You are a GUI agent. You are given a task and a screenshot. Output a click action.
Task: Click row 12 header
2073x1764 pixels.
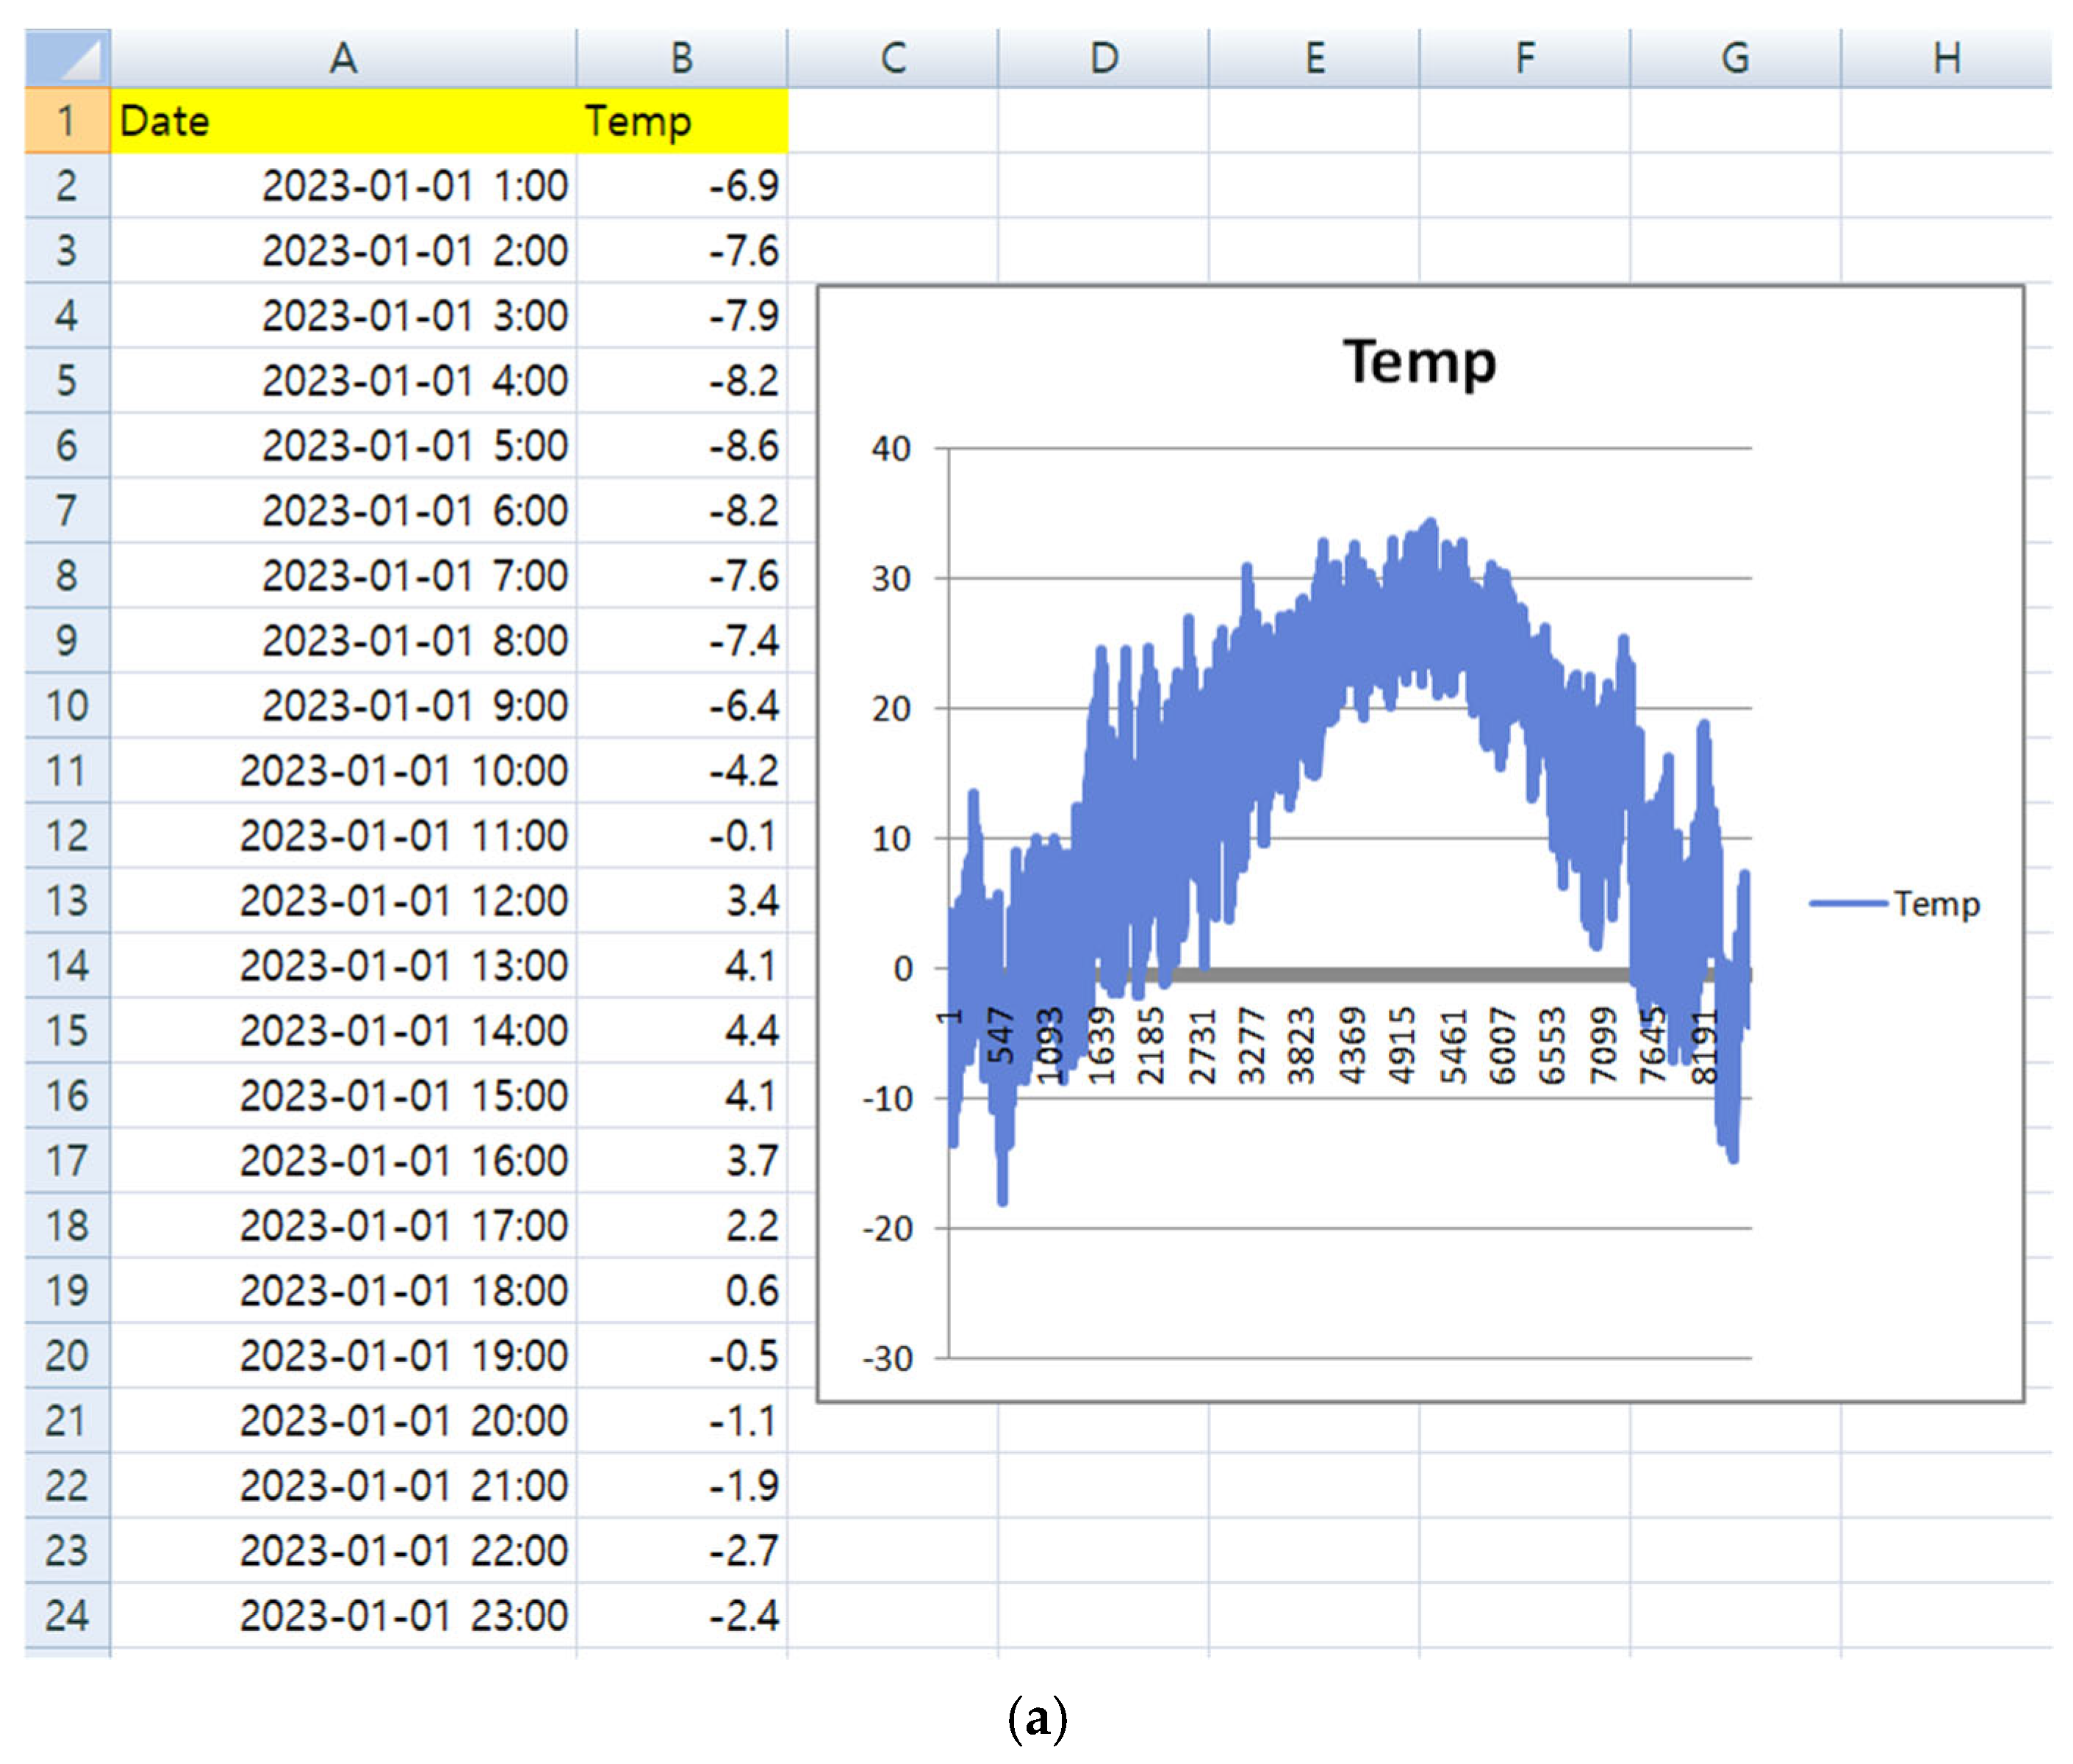[x=67, y=836]
